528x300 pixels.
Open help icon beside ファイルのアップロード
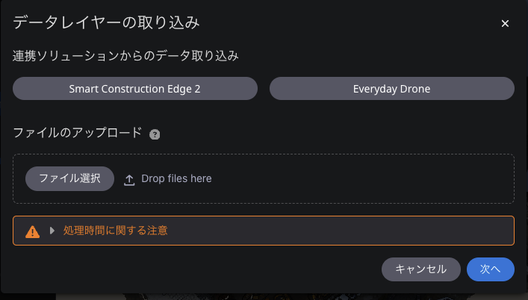tap(155, 134)
